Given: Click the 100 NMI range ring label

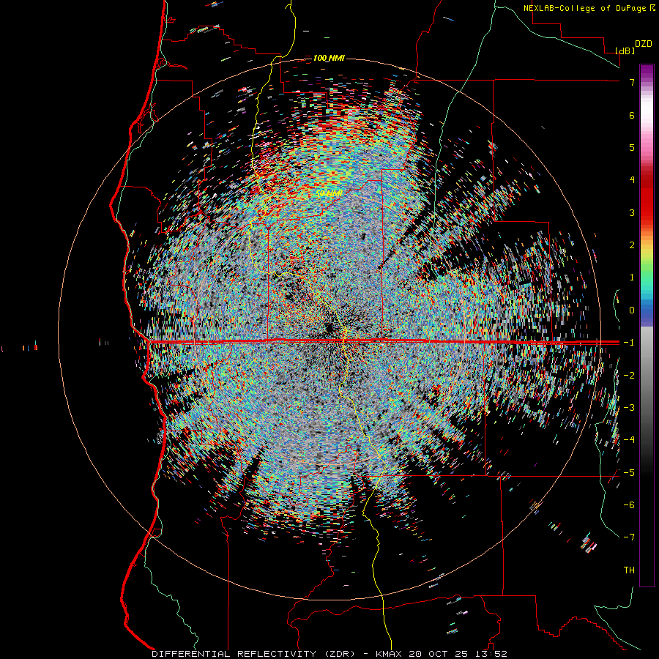Looking at the screenshot, I should [x=329, y=59].
